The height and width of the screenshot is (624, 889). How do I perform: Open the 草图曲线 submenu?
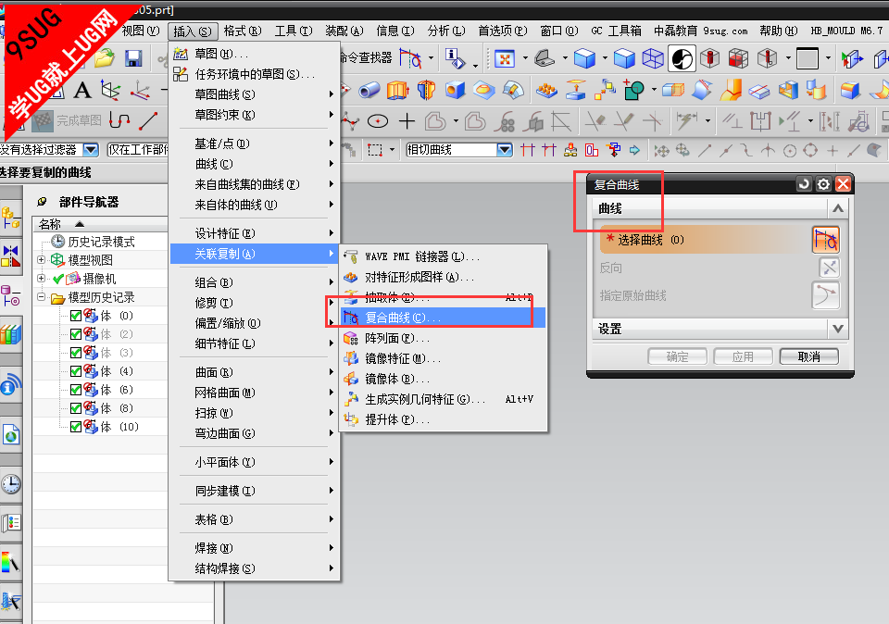tap(255, 94)
